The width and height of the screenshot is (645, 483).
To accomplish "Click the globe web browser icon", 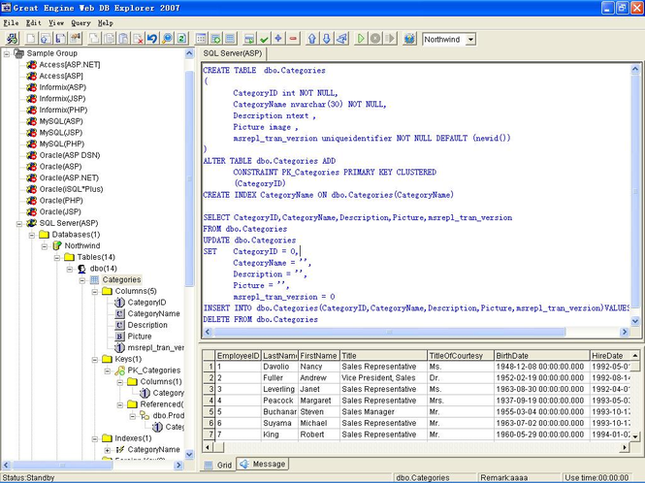I will point(409,39).
